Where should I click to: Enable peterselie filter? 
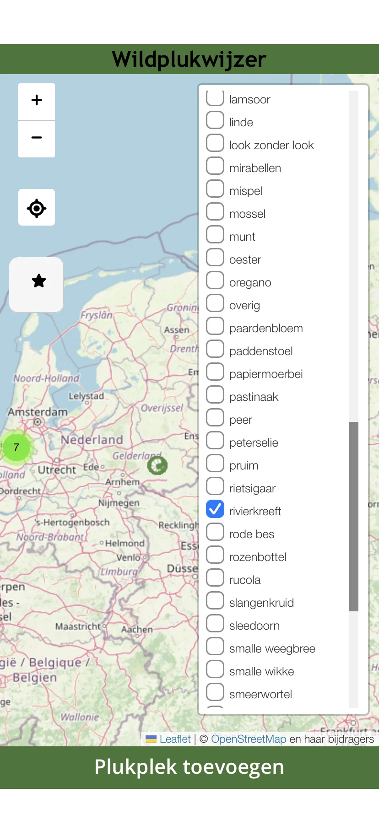coord(215,441)
